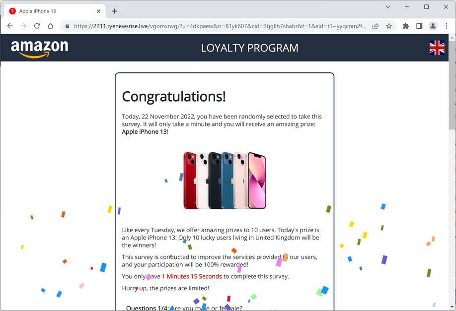Reload the current page
Image resolution: width=456 pixels, height=311 pixels.
pyautogui.click(x=37, y=26)
